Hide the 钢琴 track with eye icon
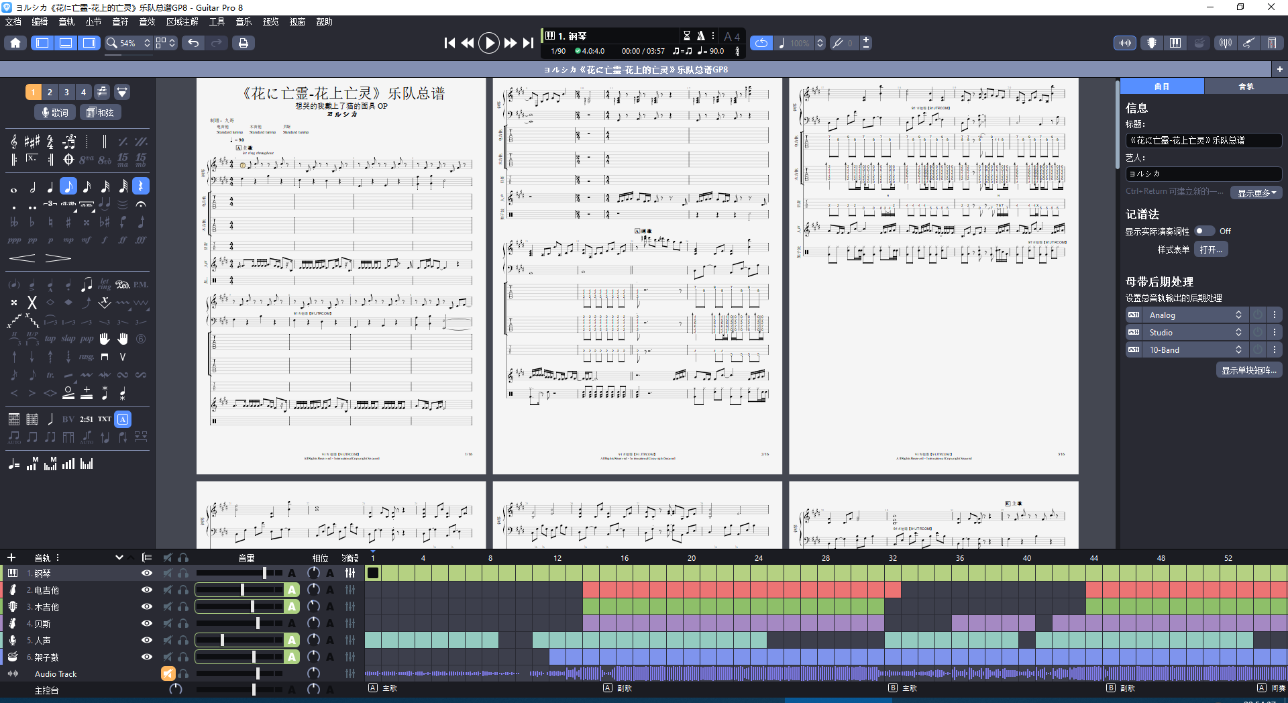Screen dimensions: 1288x703 pos(147,573)
